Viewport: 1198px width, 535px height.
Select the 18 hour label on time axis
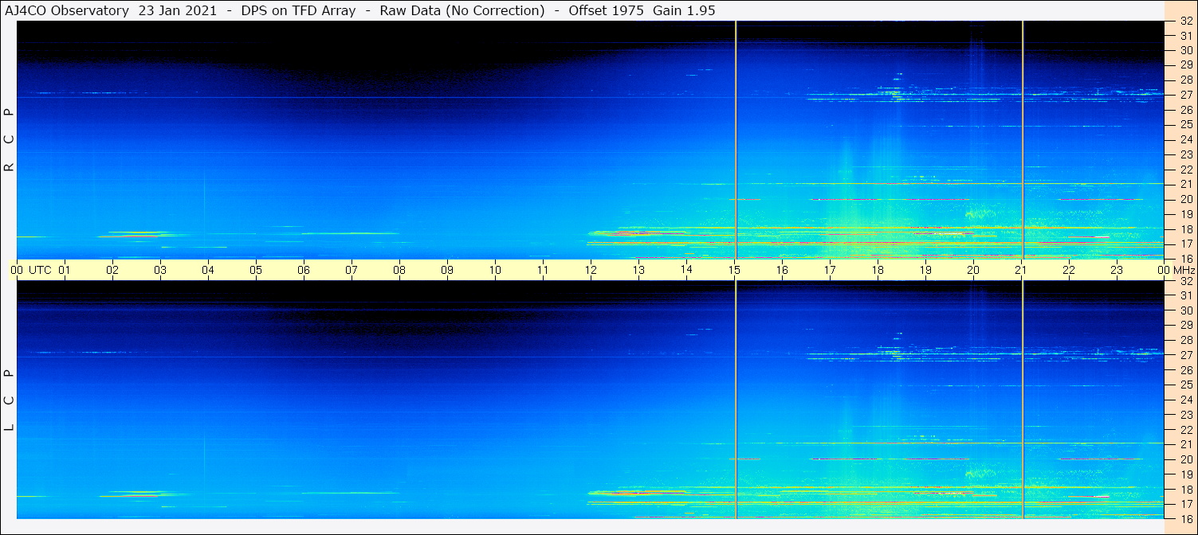coord(878,270)
